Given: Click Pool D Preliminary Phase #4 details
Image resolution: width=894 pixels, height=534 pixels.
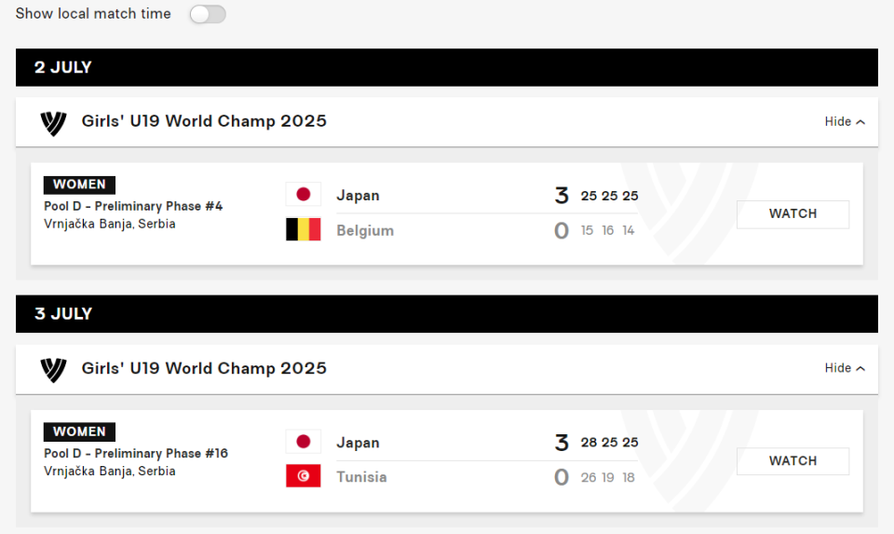Looking at the screenshot, I should [x=133, y=206].
